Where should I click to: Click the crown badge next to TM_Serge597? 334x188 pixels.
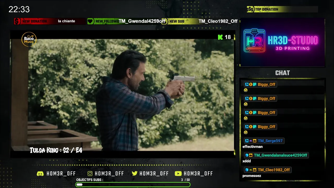tap(254, 141)
